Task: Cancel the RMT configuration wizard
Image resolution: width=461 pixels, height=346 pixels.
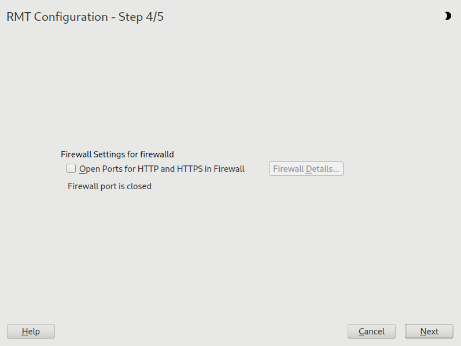Action: [371, 332]
